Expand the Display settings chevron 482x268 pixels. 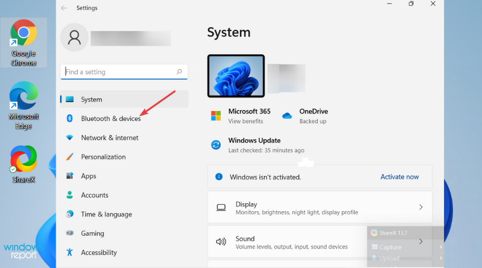(421, 207)
